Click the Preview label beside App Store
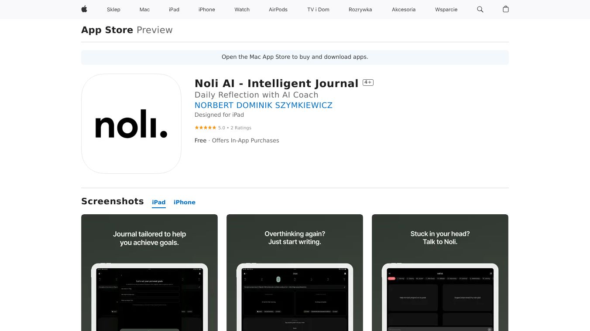Image resolution: width=590 pixels, height=331 pixels. tap(154, 30)
